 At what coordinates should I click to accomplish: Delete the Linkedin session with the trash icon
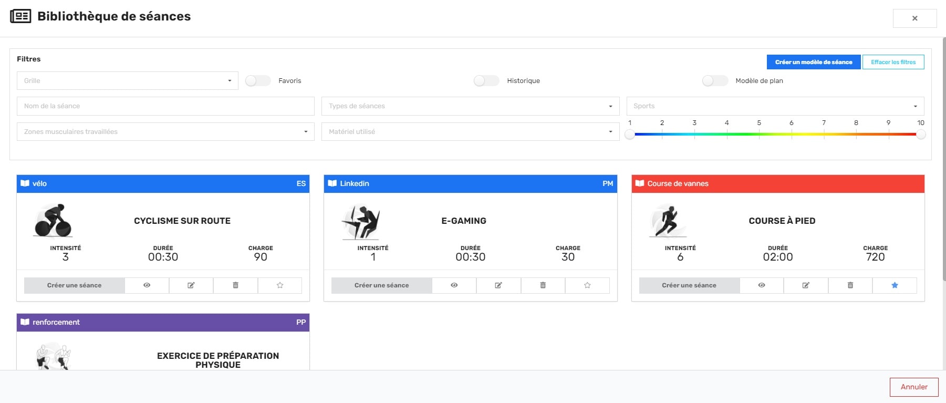point(543,285)
